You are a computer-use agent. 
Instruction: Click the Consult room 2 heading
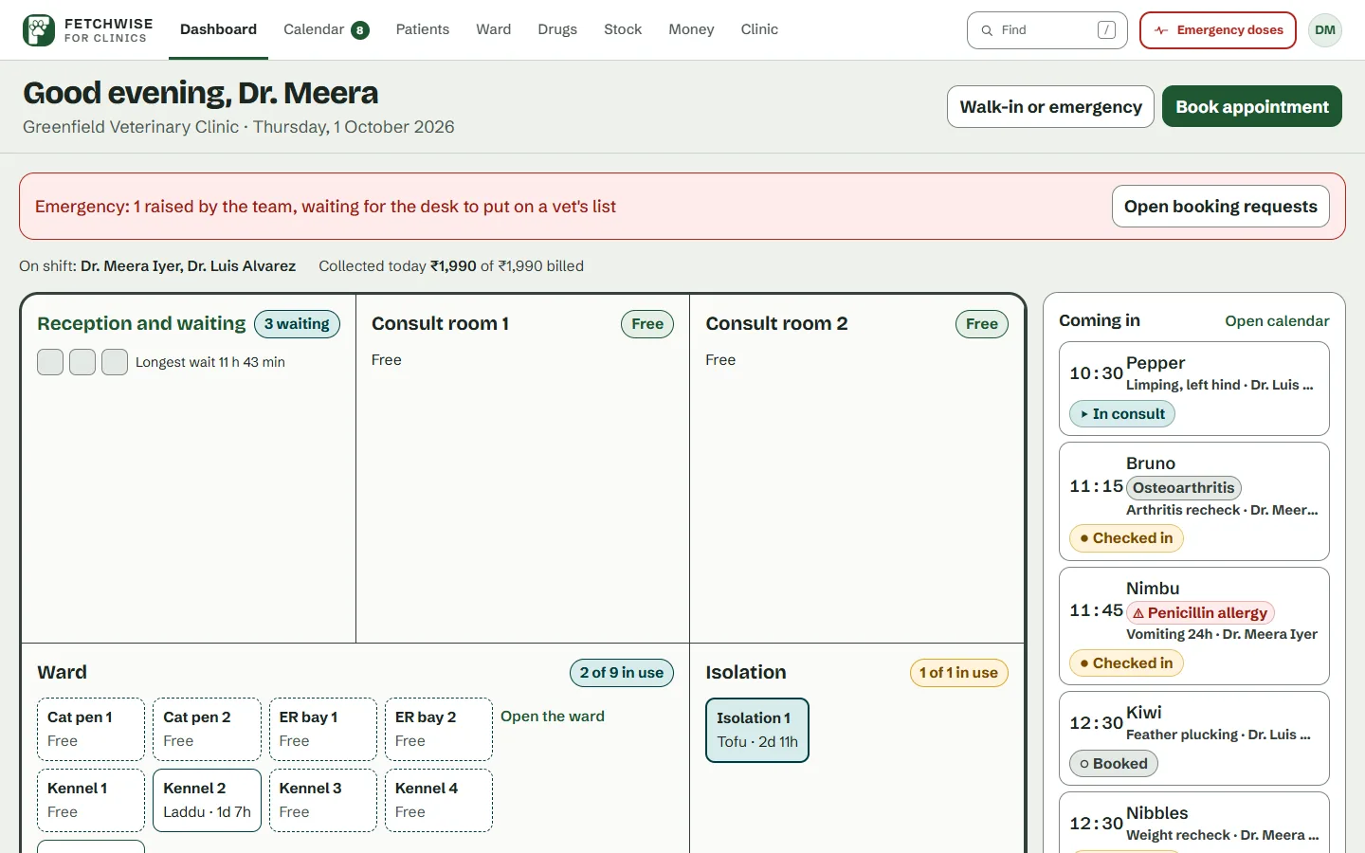click(x=776, y=323)
